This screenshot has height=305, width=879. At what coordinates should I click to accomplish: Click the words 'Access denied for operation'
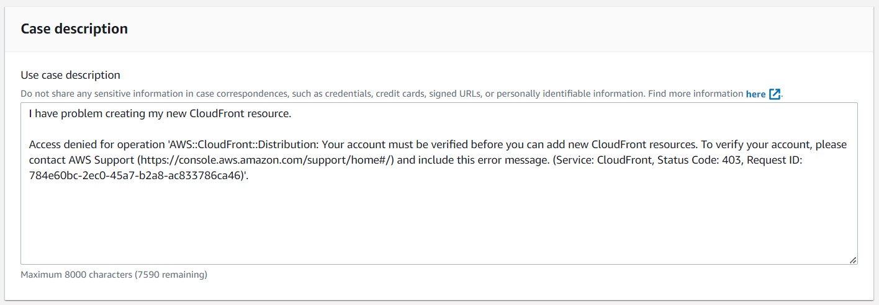click(97, 144)
